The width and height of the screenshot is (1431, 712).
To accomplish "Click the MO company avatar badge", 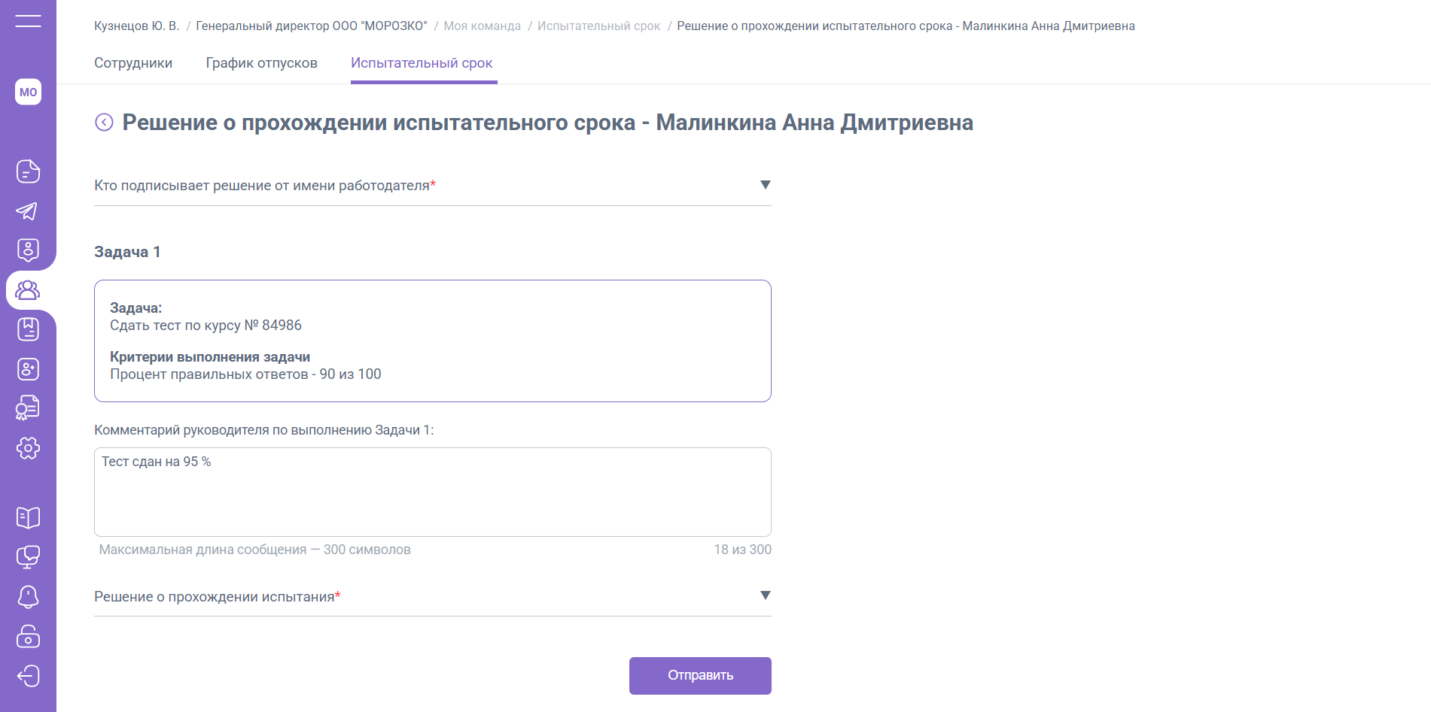I will coord(28,92).
